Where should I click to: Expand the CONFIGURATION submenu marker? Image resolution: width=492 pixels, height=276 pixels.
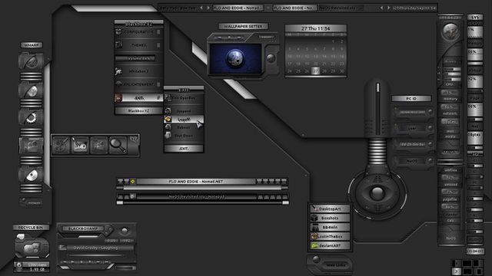click(x=158, y=32)
